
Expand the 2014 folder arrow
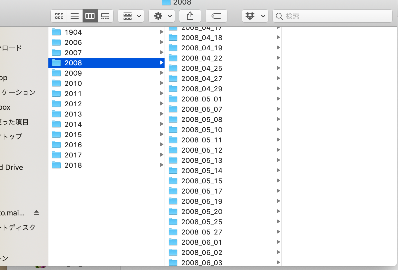pos(161,124)
